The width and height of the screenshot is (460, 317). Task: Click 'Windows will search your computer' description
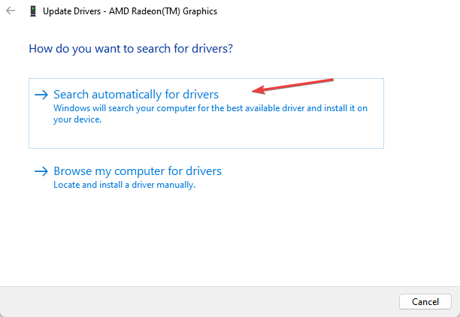pyautogui.click(x=210, y=113)
